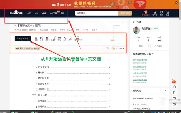Screen dimensions: 181x113
Task: Open the 文档工具 nav item
Action: (53, 13)
